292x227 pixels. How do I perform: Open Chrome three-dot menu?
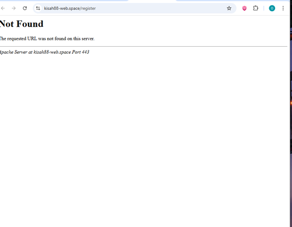[x=283, y=8]
